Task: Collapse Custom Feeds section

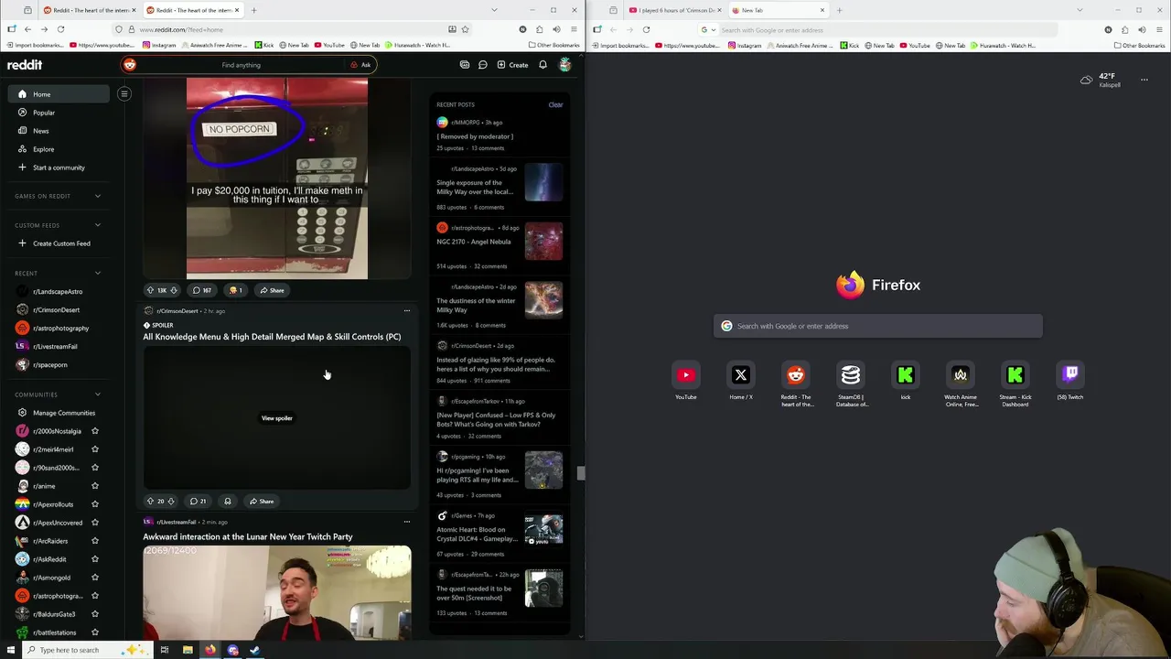Action: click(98, 225)
